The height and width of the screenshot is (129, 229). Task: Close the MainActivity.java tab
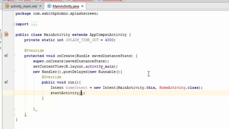82,6
